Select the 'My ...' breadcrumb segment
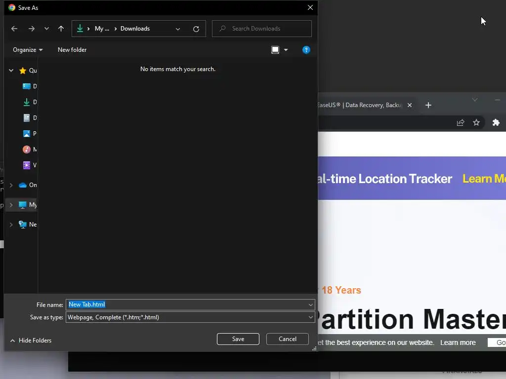The image size is (506, 379). tap(102, 29)
